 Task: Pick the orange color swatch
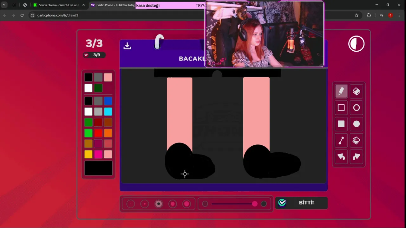coord(108,133)
